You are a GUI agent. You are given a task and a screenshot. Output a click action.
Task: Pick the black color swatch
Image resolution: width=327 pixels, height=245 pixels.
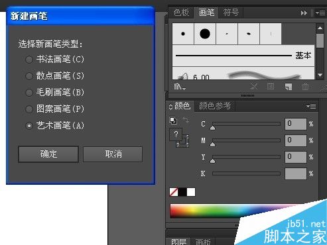coord(182,192)
